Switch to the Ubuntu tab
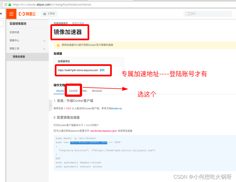This screenshot has width=236, height=182. coord(60,91)
